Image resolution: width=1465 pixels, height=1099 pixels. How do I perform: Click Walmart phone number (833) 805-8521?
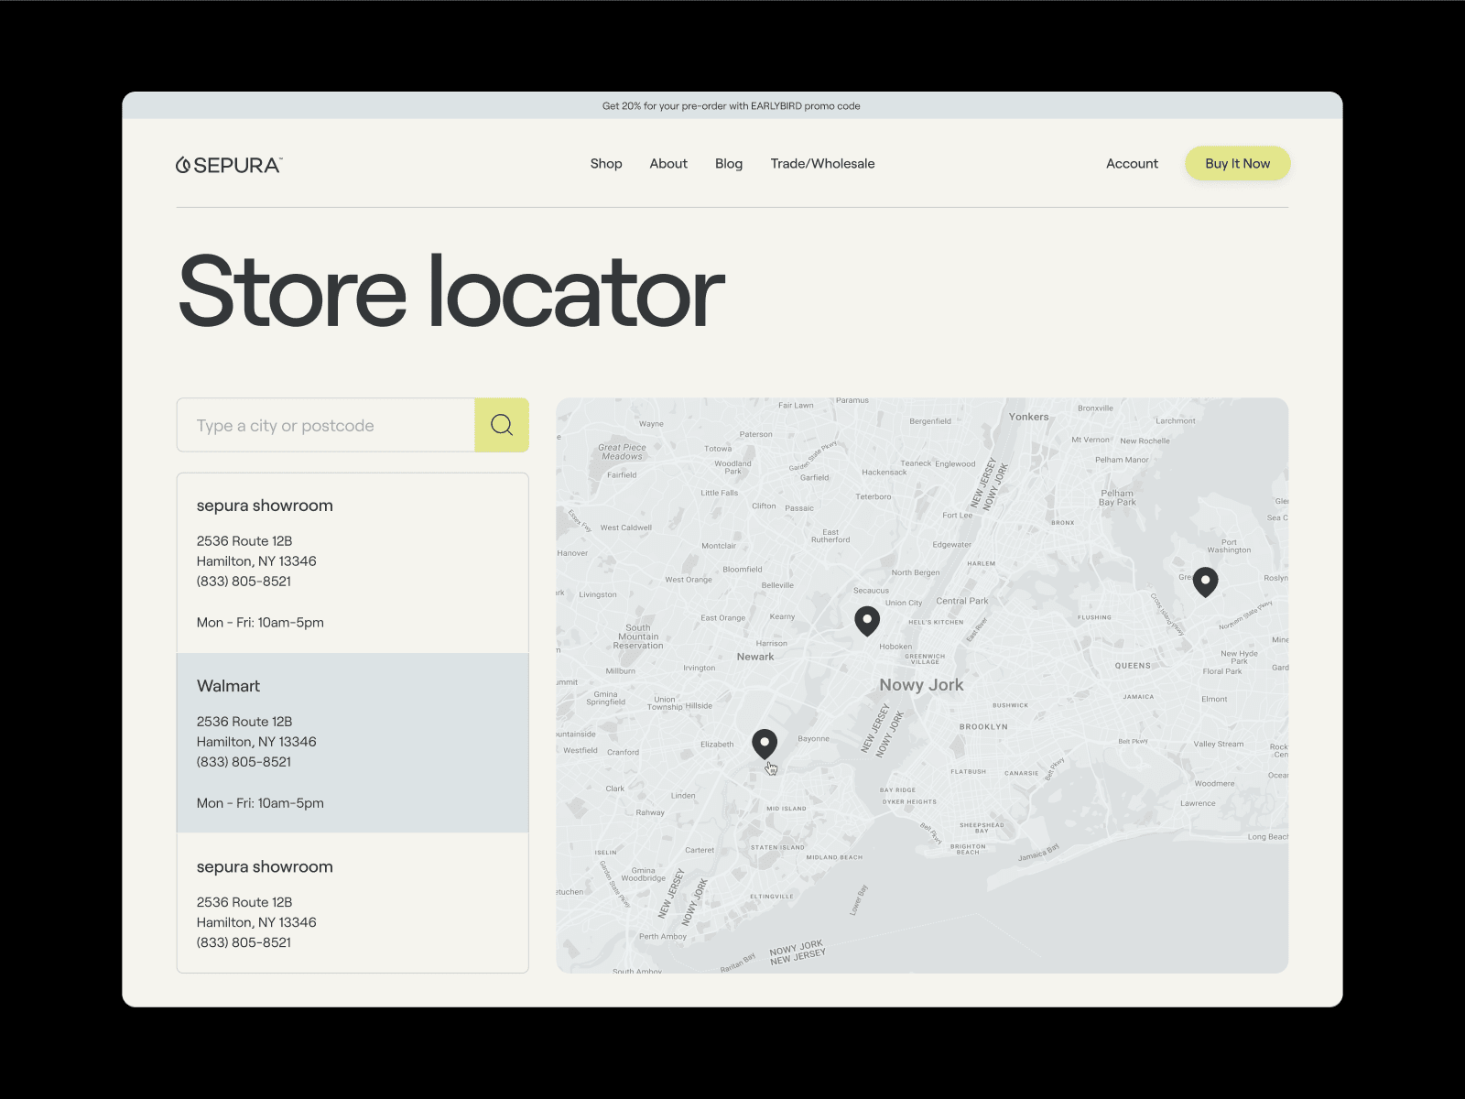244,762
